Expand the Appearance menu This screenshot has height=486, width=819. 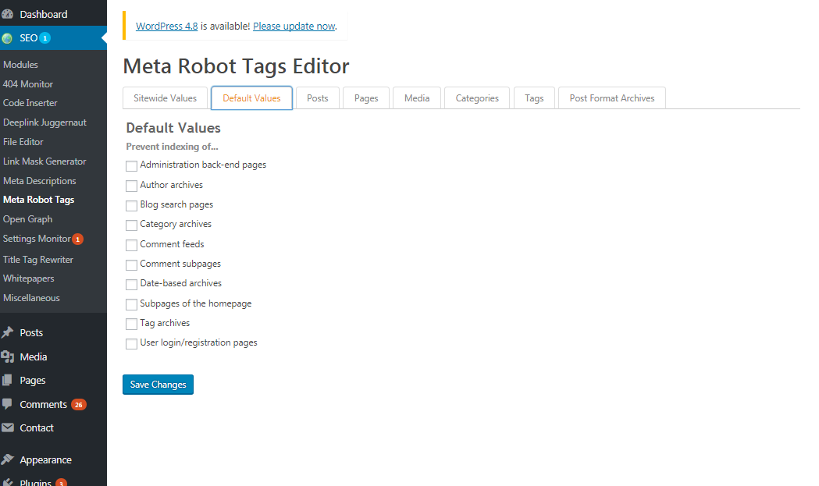(x=47, y=459)
